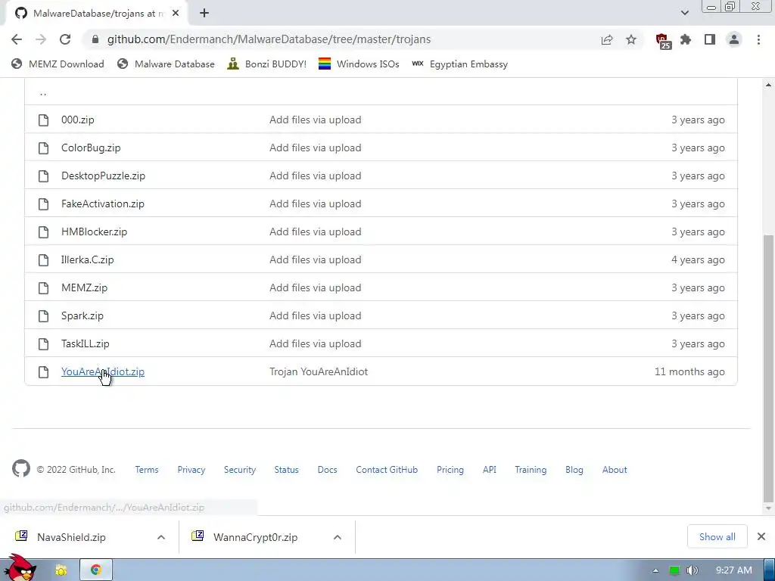Screen dimensions: 775x581
Task: Focus the address bar URL
Action: click(269, 39)
